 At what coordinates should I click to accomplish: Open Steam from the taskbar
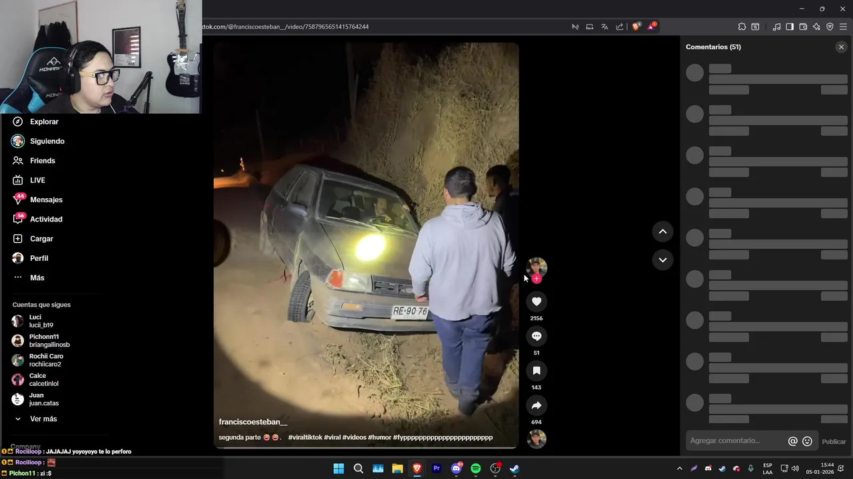[514, 468]
